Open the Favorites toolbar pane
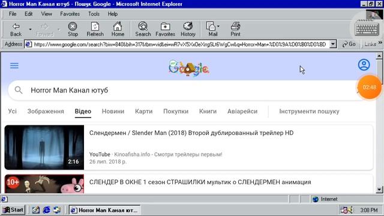This screenshot has width=384, height=216. pyautogui.click(x=165, y=29)
